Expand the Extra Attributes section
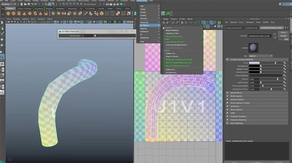 228,123
